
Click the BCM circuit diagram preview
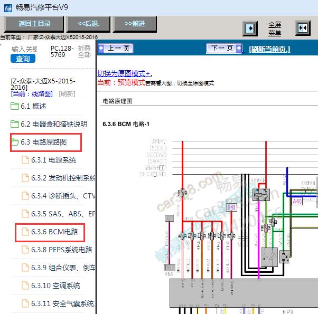pyautogui.click(x=229, y=226)
